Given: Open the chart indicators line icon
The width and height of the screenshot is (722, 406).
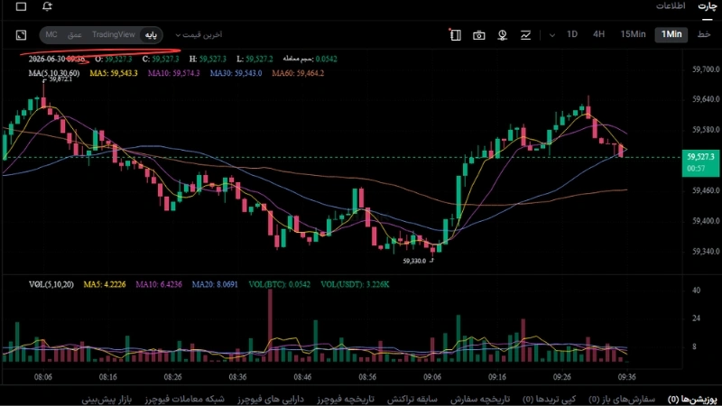Looking at the screenshot, I should [525, 35].
